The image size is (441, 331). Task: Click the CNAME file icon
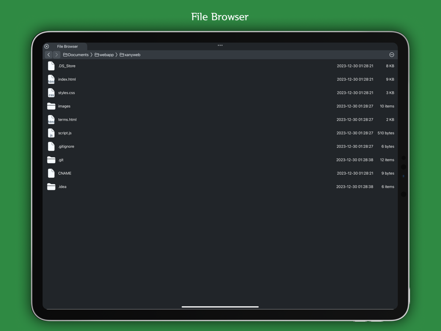pos(51,173)
